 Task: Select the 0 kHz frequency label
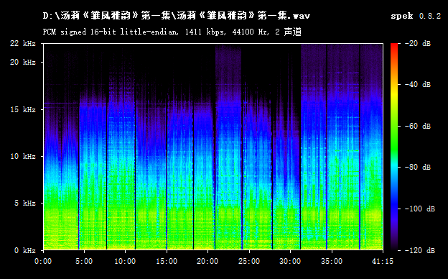(25, 250)
